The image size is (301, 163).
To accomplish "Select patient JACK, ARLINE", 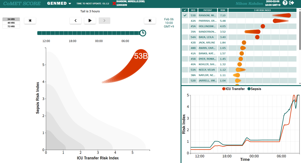I will [239, 43].
